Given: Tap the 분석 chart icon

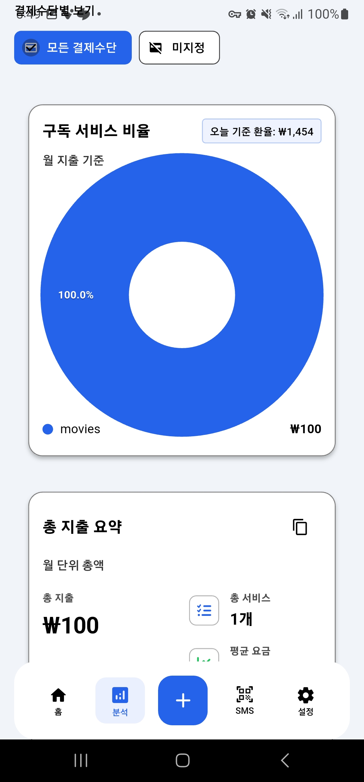Looking at the screenshot, I should click(x=120, y=695).
